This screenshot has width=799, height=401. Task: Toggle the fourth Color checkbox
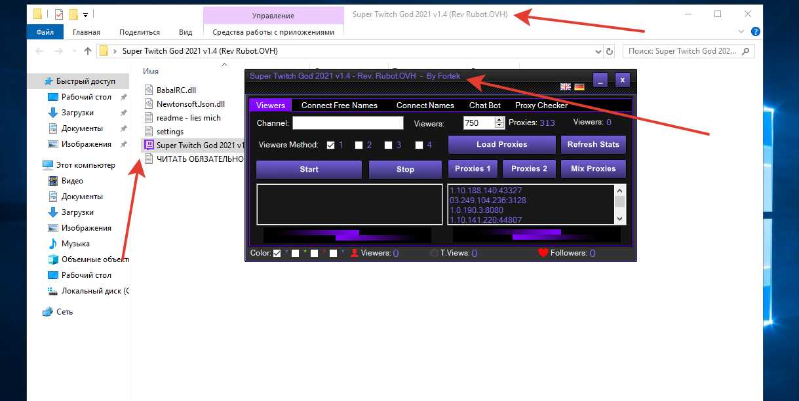click(x=334, y=253)
